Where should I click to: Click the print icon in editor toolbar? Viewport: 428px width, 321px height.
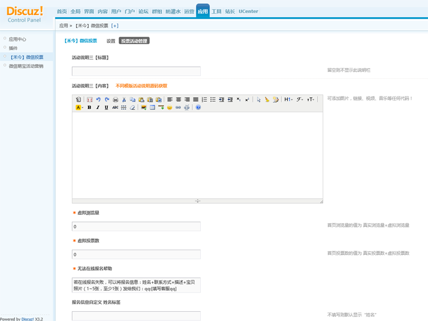115,99
